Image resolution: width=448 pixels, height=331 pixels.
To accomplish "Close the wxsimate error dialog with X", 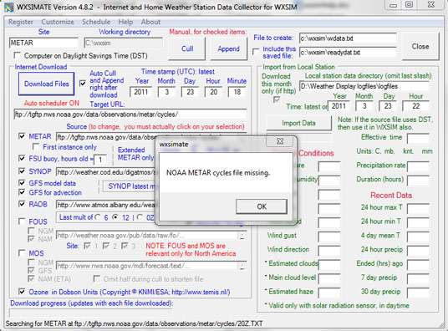I will coord(280,141).
